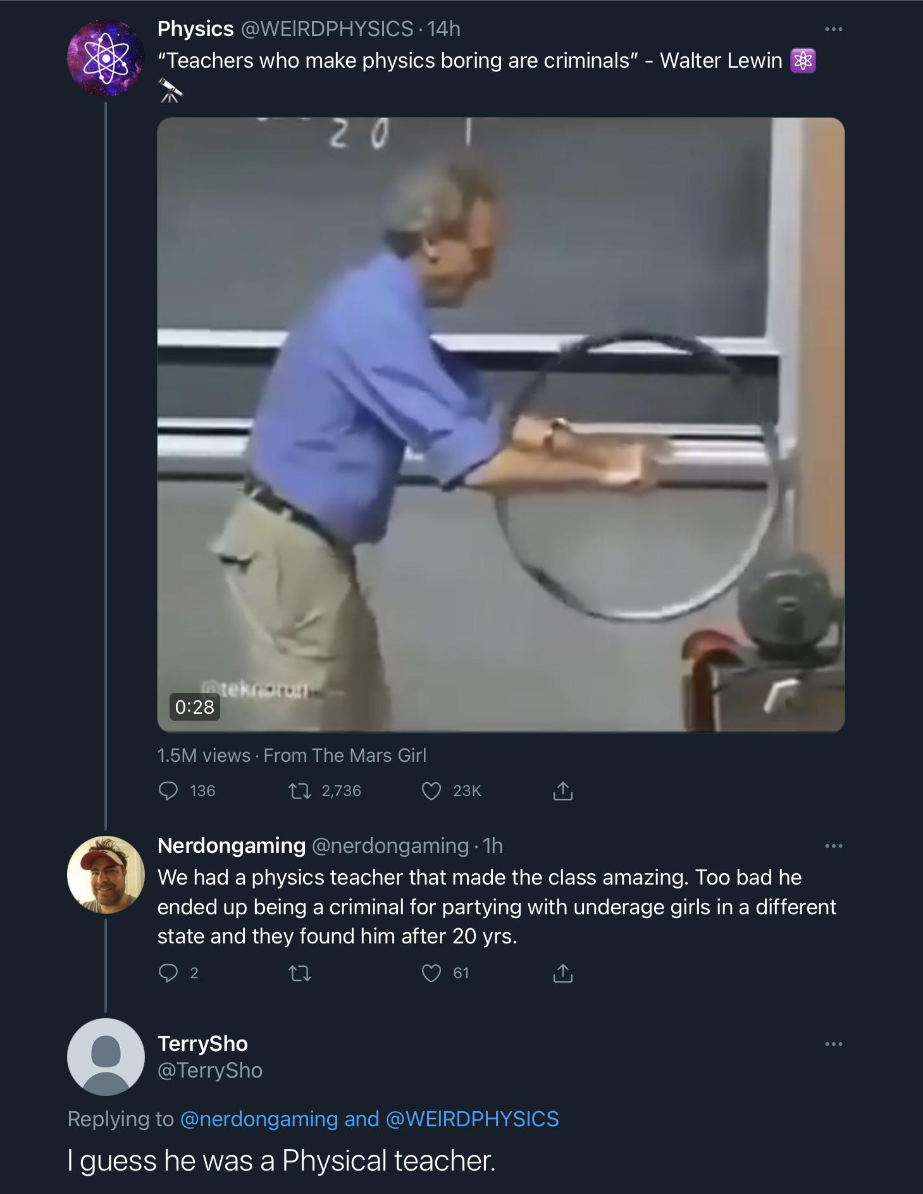
Task: Share Nerdongaming's tweet
Action: pyautogui.click(x=562, y=973)
